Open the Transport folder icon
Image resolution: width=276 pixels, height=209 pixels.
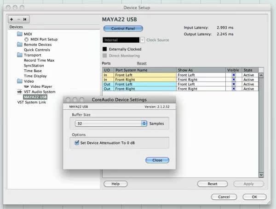click(19, 55)
